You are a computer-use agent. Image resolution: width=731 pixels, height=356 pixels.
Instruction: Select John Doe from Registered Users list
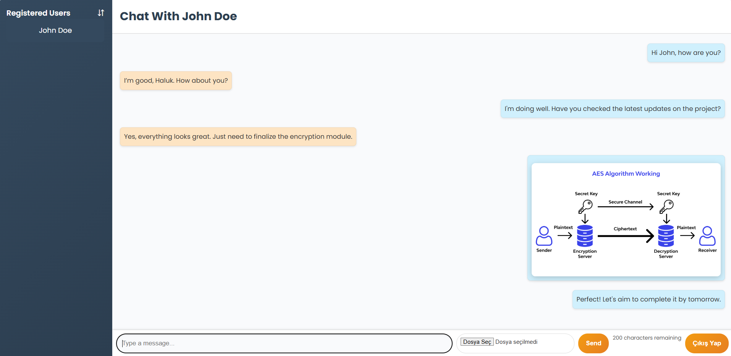pyautogui.click(x=55, y=30)
